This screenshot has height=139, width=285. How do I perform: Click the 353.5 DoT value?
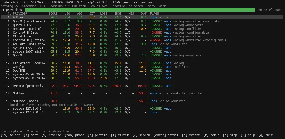coord(142,93)
